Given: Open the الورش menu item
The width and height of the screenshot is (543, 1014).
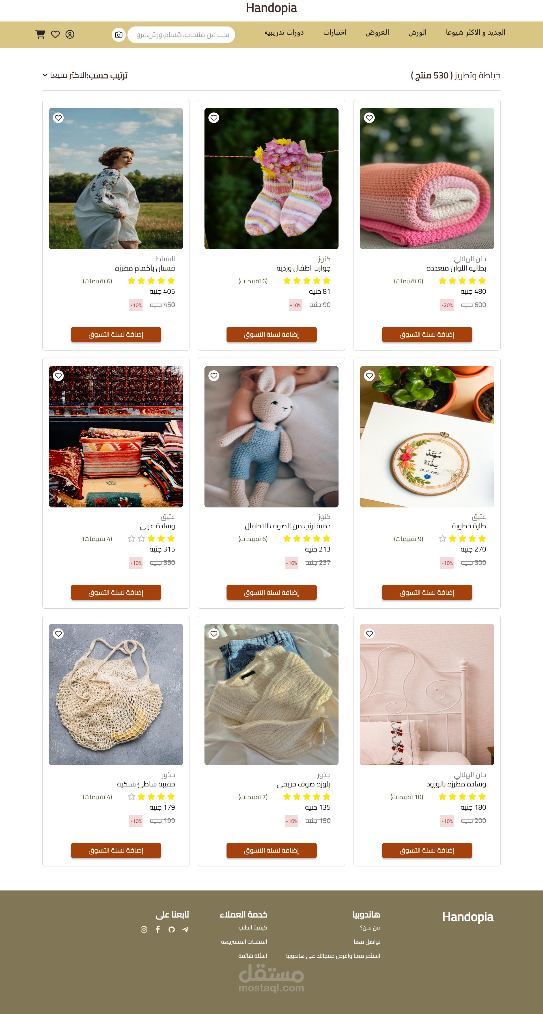Looking at the screenshot, I should coord(417,33).
